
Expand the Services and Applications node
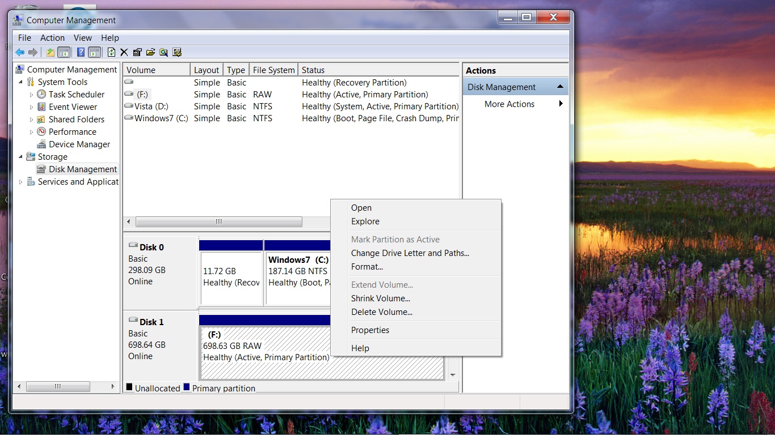[21, 182]
